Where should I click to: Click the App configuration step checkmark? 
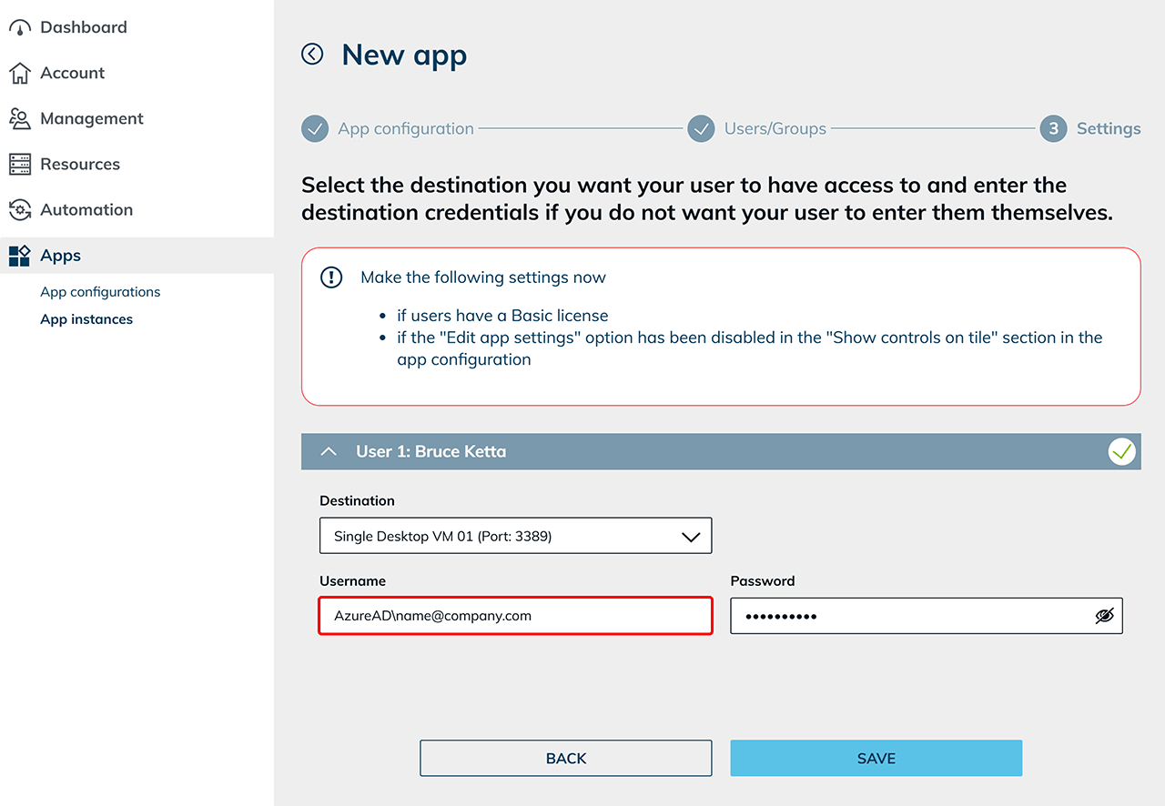pyautogui.click(x=315, y=129)
